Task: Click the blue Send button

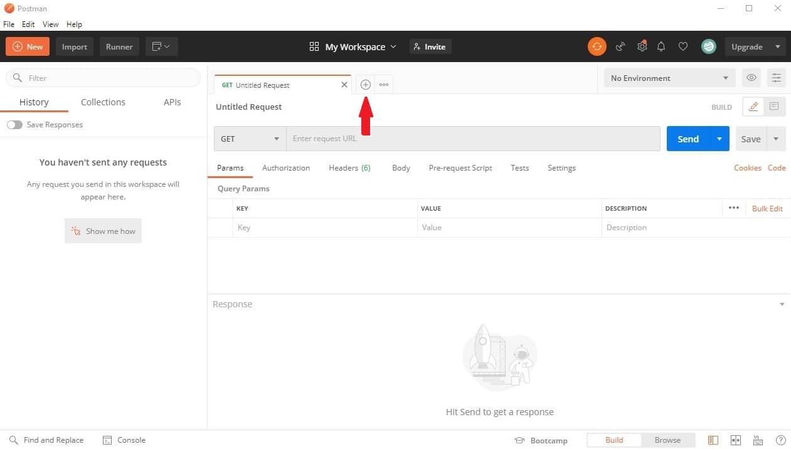Action: click(688, 139)
